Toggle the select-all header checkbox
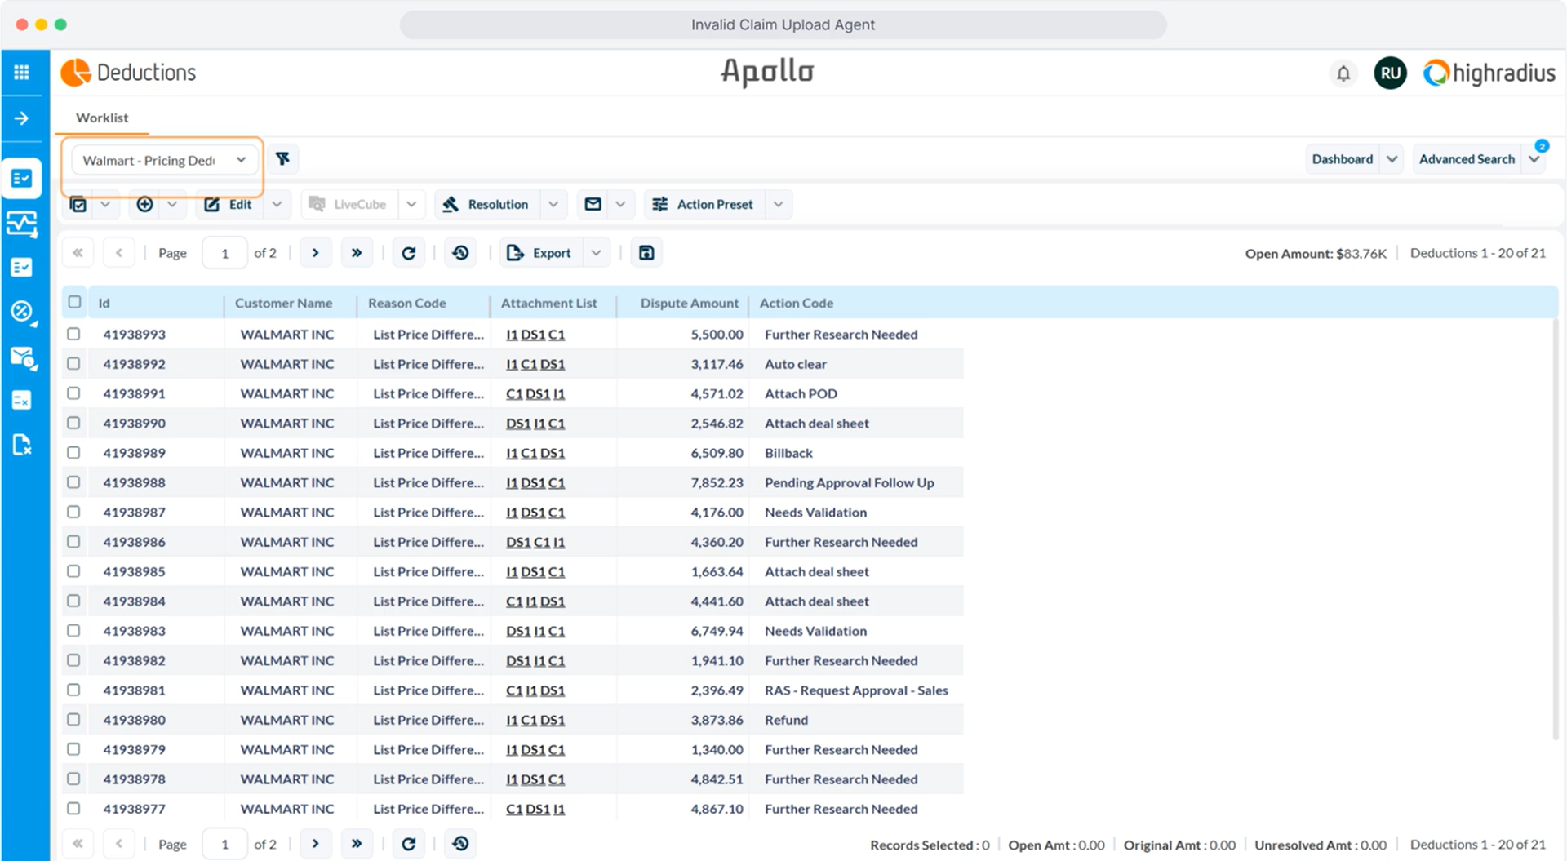The image size is (1567, 861). pyautogui.click(x=74, y=302)
